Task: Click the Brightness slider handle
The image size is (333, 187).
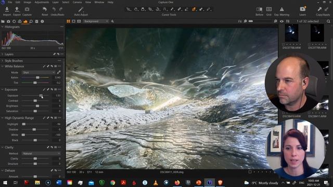Action: (37, 106)
